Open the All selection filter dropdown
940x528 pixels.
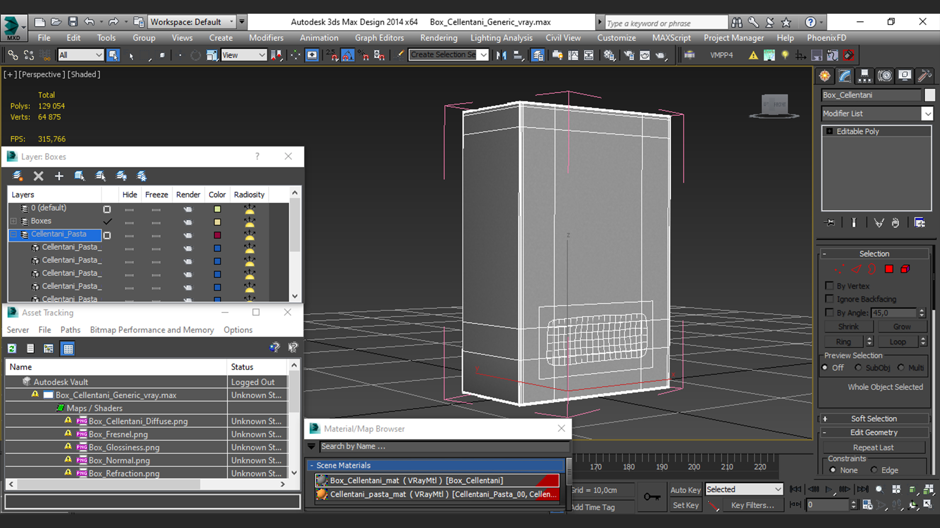pos(80,55)
